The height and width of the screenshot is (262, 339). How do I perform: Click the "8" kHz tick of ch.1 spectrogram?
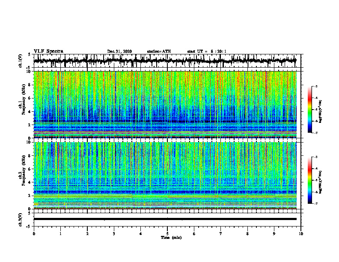click(30, 85)
